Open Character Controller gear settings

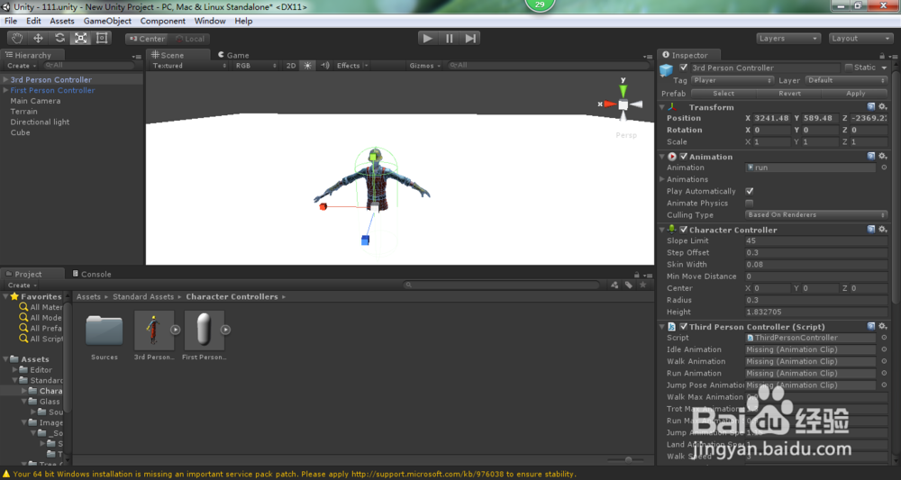883,229
